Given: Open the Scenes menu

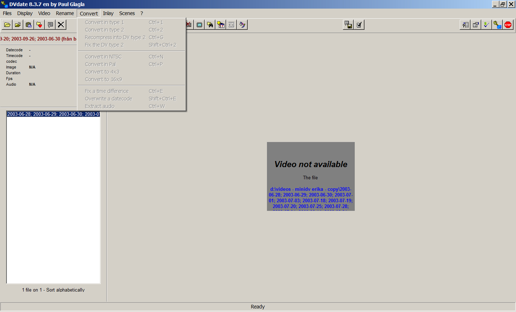Looking at the screenshot, I should tap(127, 13).
